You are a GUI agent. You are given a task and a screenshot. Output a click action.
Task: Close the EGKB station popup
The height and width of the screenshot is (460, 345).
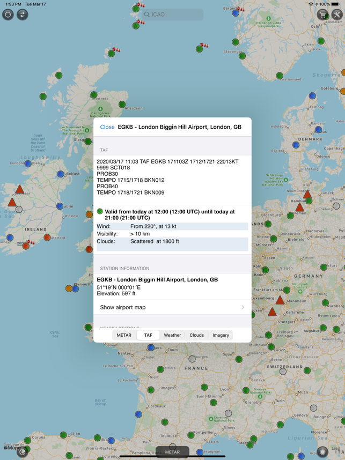click(x=107, y=127)
